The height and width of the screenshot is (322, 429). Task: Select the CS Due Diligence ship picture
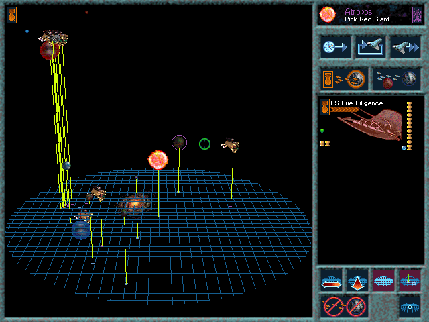click(x=370, y=124)
